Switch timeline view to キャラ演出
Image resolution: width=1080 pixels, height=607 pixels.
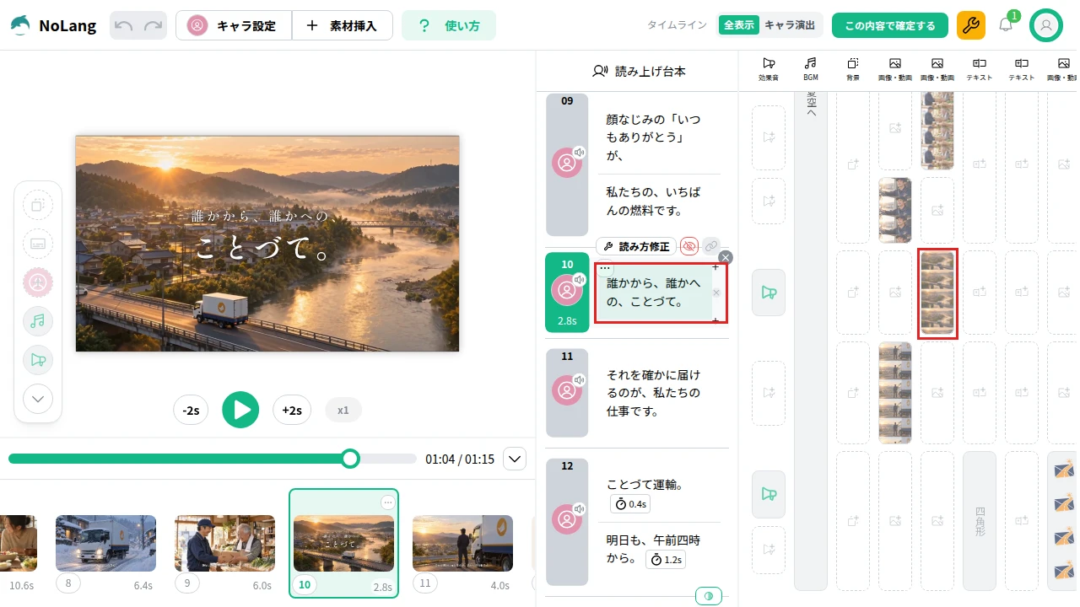(790, 25)
